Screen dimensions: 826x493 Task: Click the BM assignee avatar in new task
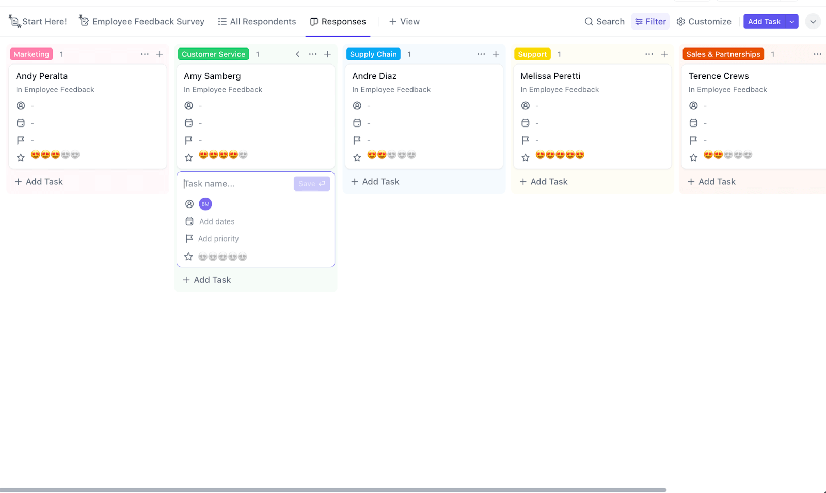point(205,204)
